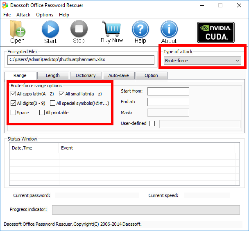The image size is (249, 231).
Task: Open the File menu
Action: (x=7, y=15)
